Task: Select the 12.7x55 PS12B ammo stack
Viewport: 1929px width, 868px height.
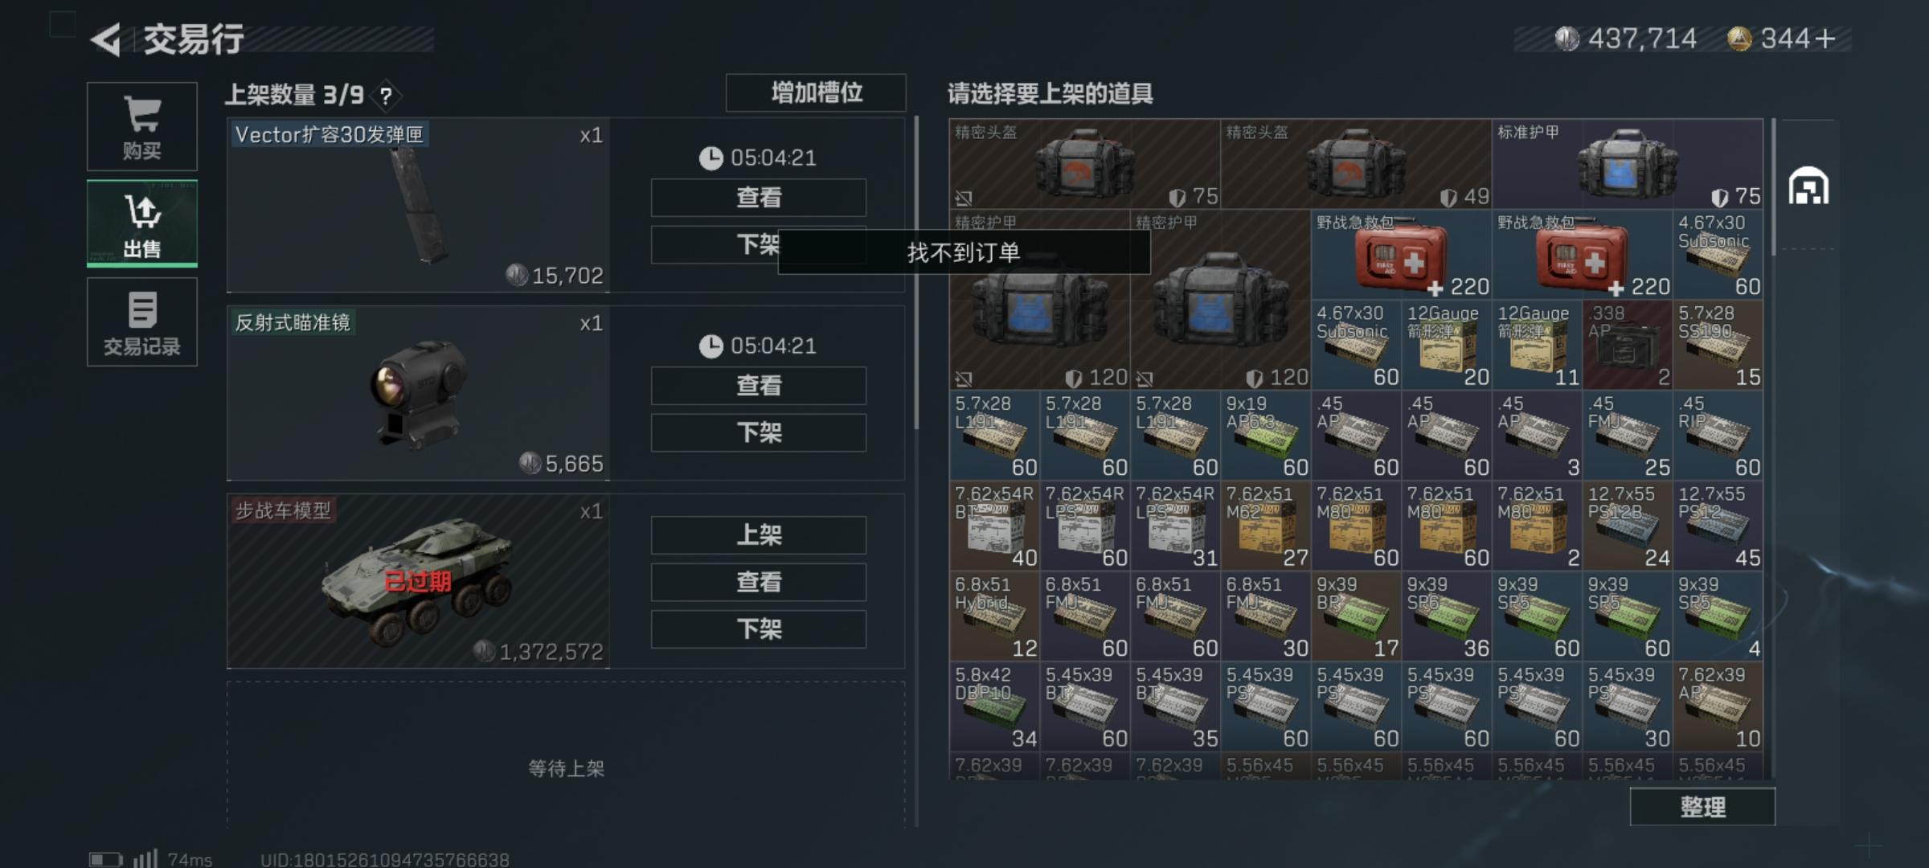Action: (1628, 526)
